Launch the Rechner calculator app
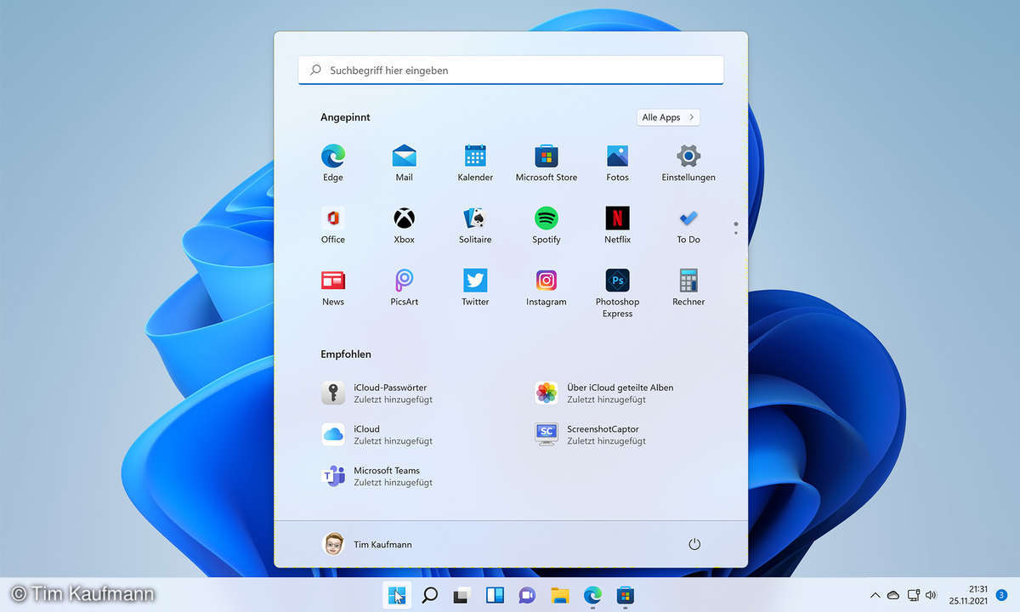Image resolution: width=1020 pixels, height=612 pixels. pos(688,287)
